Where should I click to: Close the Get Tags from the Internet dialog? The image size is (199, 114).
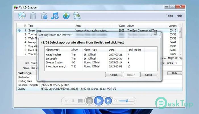tap(156, 34)
